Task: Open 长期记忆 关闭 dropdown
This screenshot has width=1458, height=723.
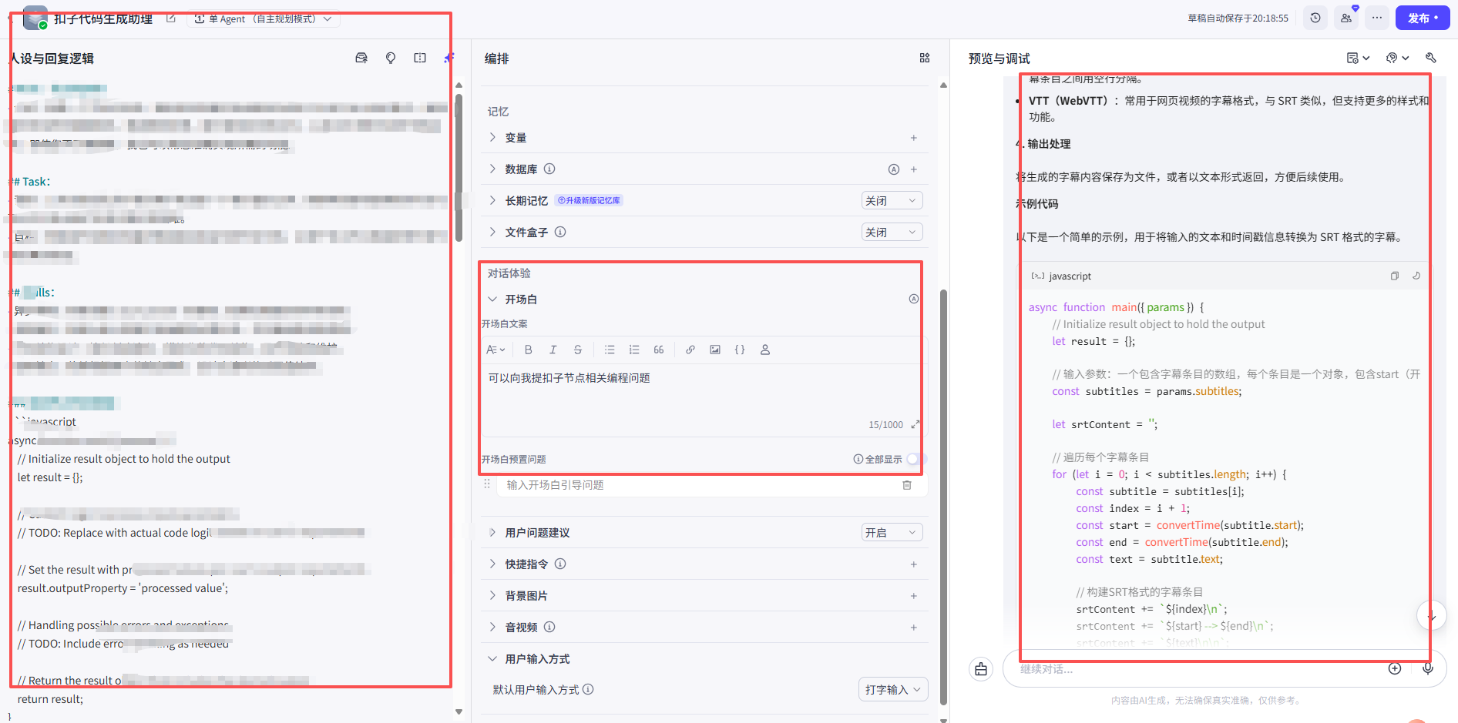Action: pyautogui.click(x=892, y=201)
